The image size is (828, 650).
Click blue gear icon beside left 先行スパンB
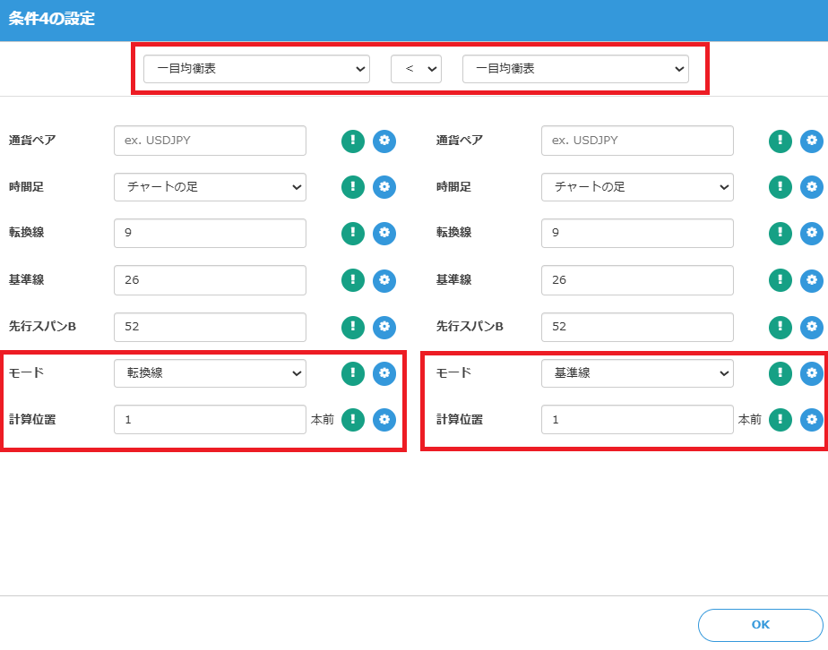pos(384,327)
